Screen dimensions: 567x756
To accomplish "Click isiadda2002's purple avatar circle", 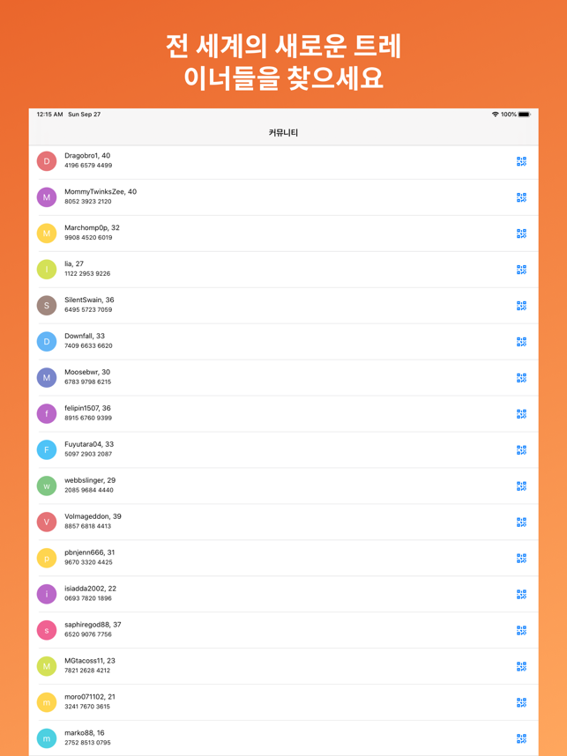I will (47, 594).
